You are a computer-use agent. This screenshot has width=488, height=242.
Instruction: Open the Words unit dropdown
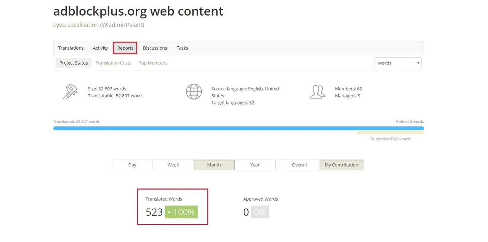(x=398, y=63)
